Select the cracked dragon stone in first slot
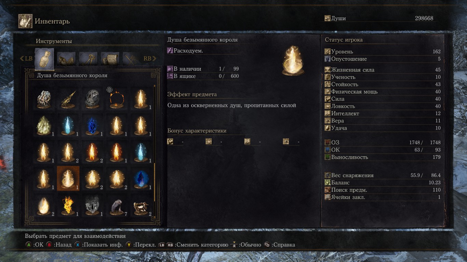467x262 pixels. pos(44,98)
